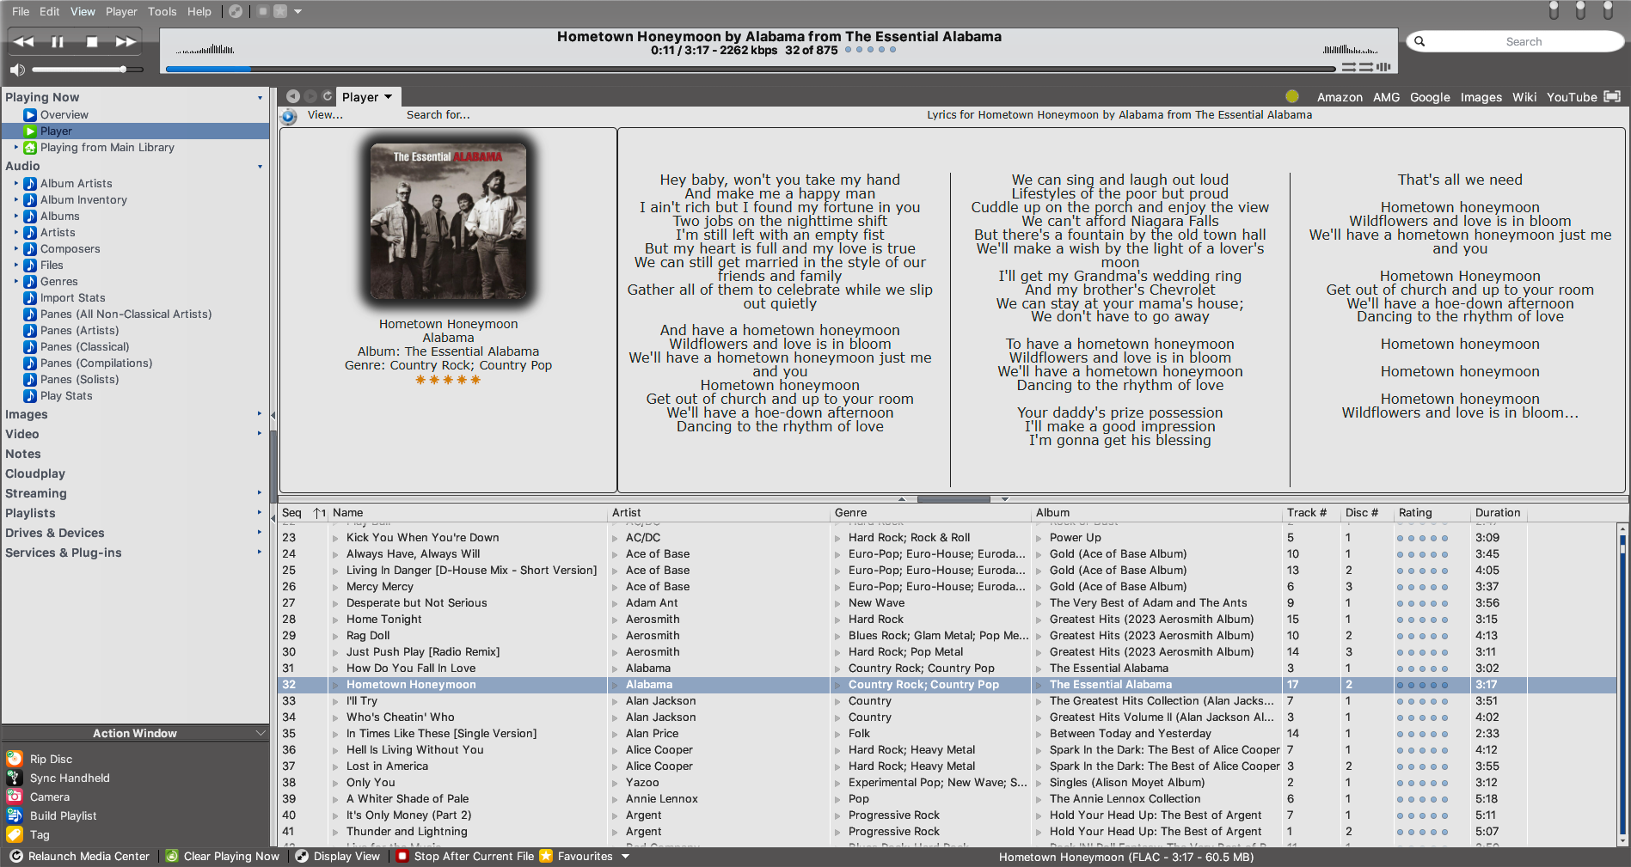Set the third rating star under the album art

448,380
